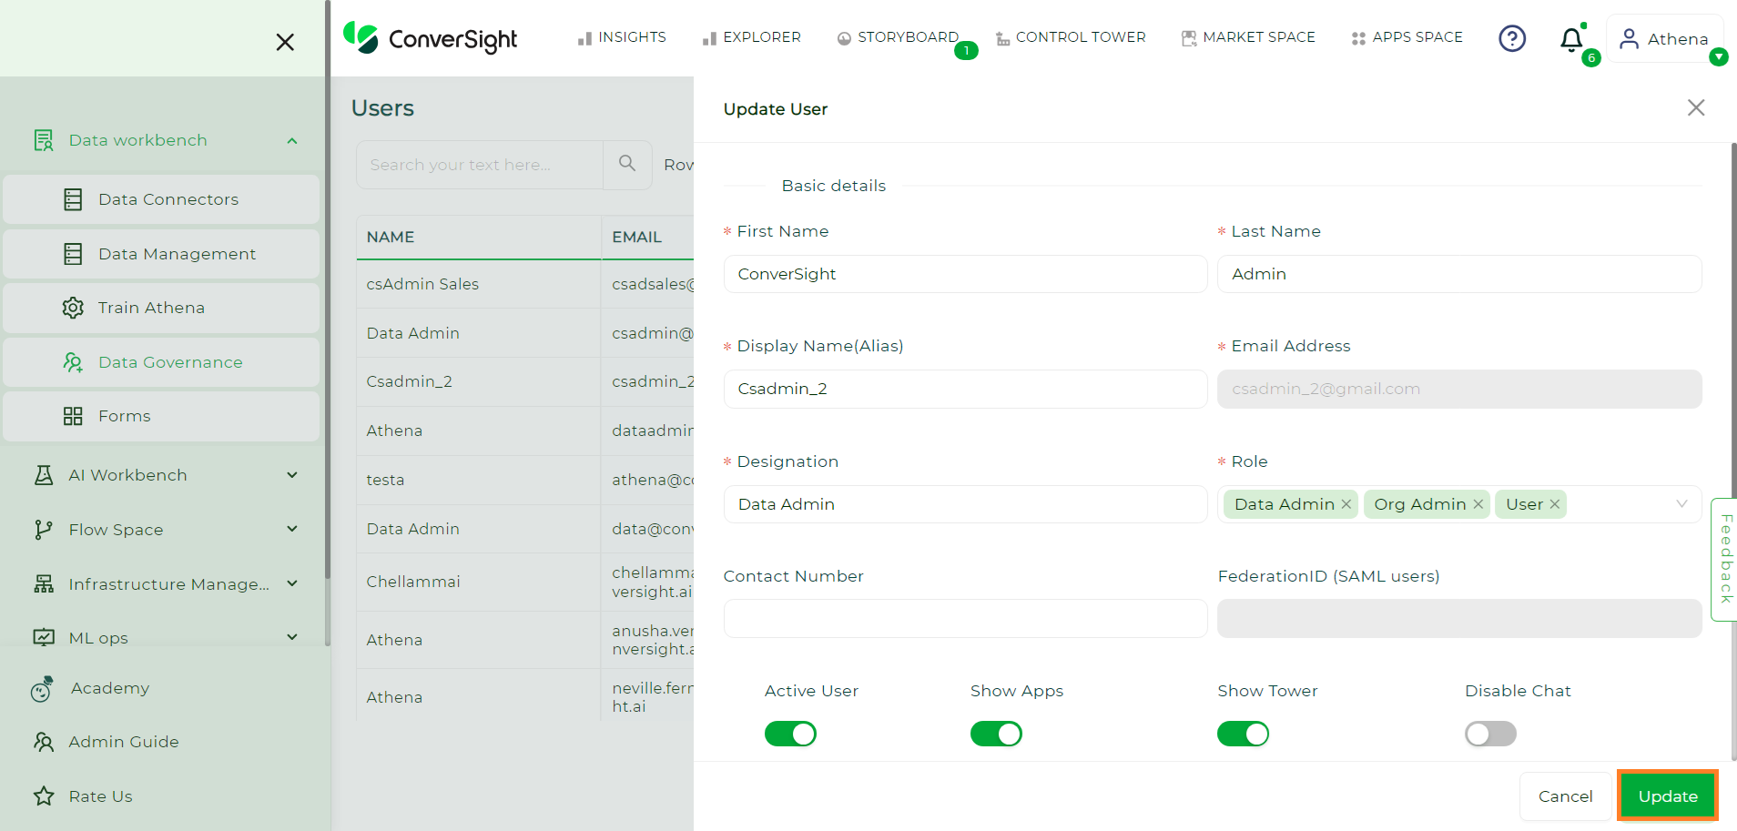Remove the Data Admin role tag
Image resolution: width=1737 pixels, height=831 pixels.
pyautogui.click(x=1346, y=504)
